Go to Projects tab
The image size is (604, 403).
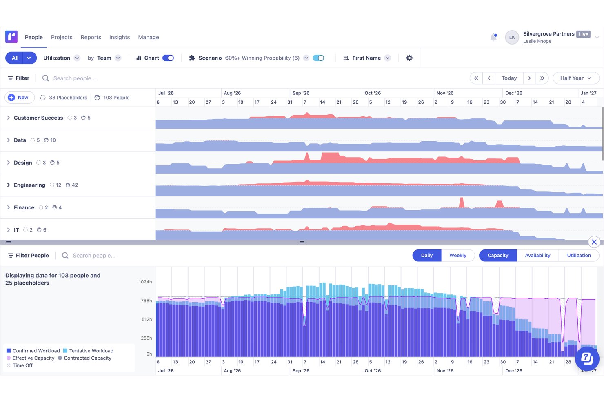(62, 37)
